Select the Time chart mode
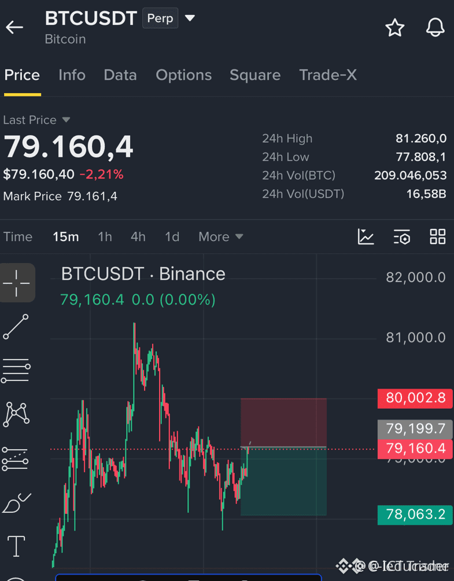This screenshot has width=454, height=581. coord(18,236)
